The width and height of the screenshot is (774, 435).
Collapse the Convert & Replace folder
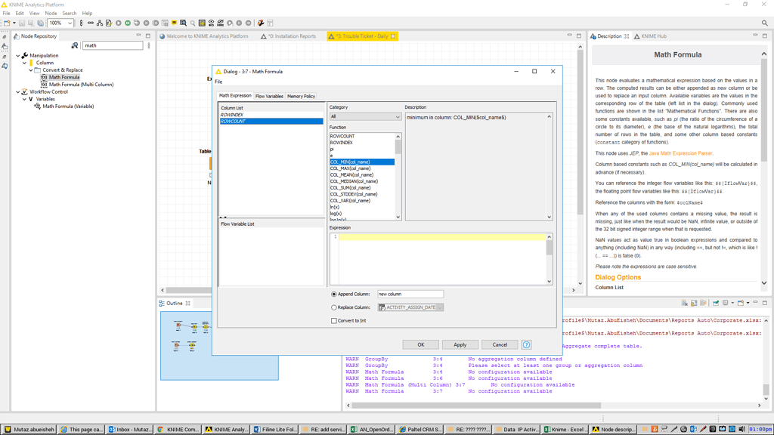point(31,70)
